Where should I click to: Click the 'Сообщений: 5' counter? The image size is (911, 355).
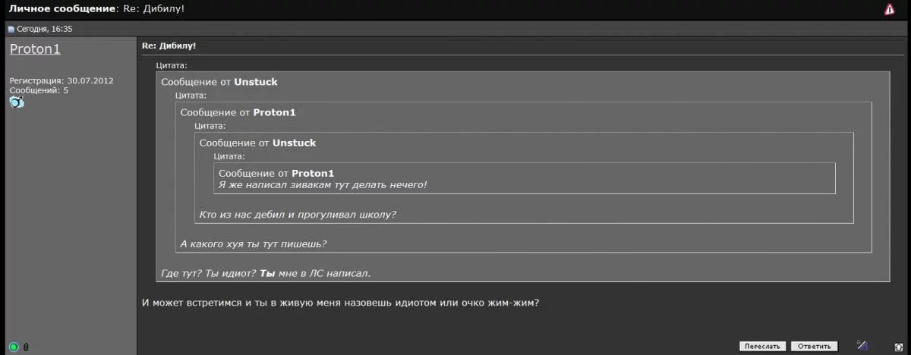39,90
